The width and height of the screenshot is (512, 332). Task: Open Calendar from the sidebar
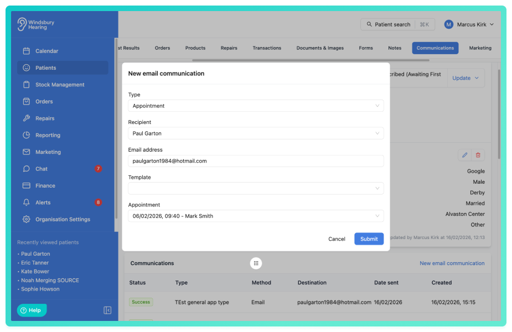[x=63, y=51]
